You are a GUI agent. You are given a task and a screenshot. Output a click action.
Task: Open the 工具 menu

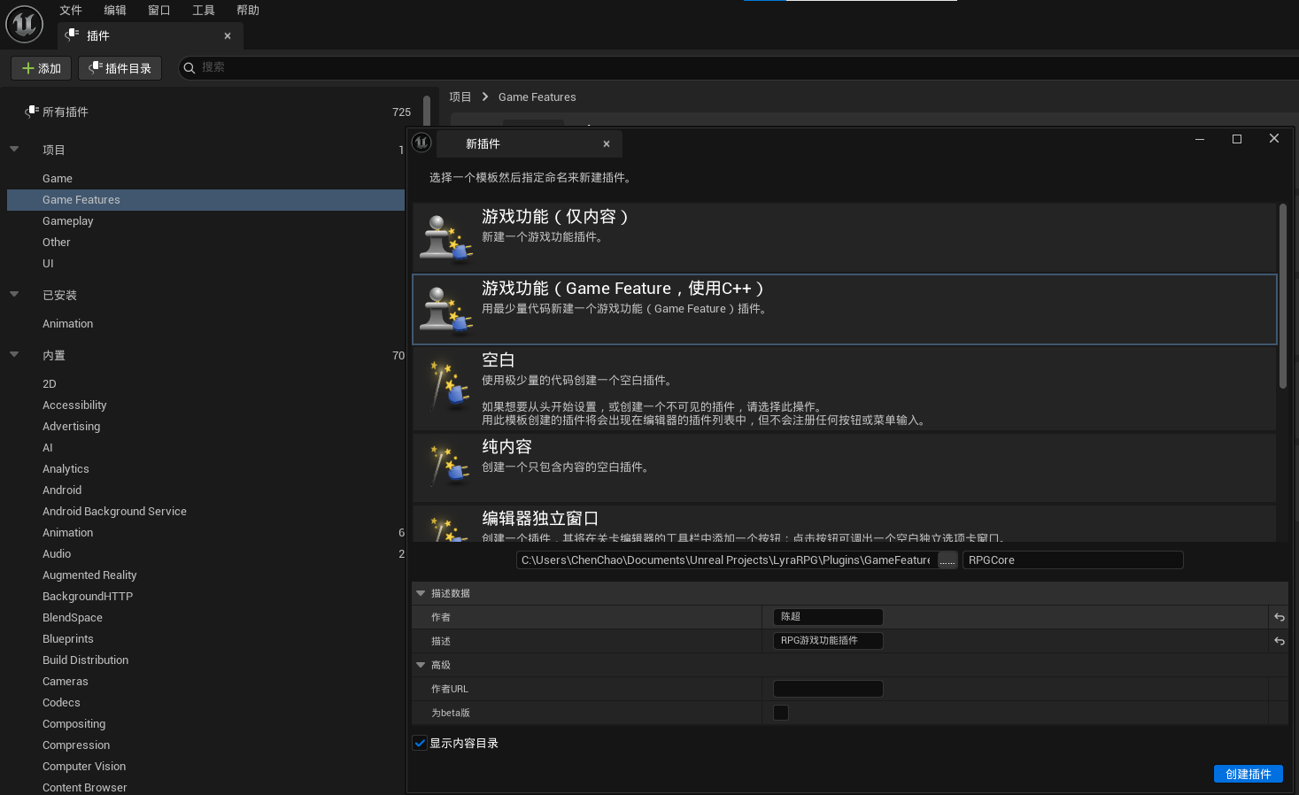pyautogui.click(x=204, y=11)
